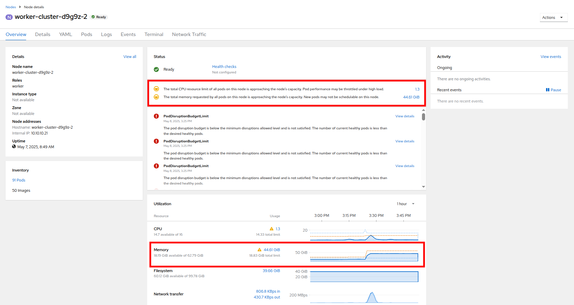This screenshot has height=305, width=574.
Task: Expand the 1 hour time range dropdown
Action: 405,204
